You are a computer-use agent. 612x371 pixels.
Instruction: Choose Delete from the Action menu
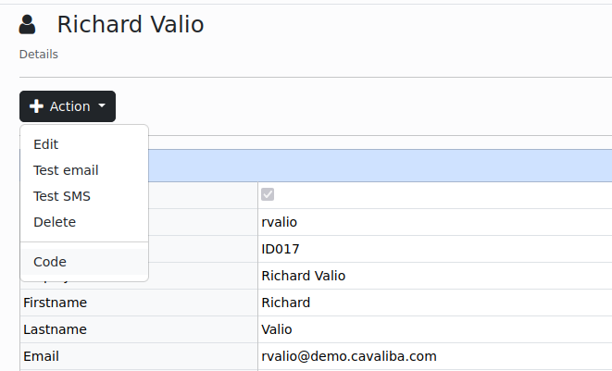(55, 222)
